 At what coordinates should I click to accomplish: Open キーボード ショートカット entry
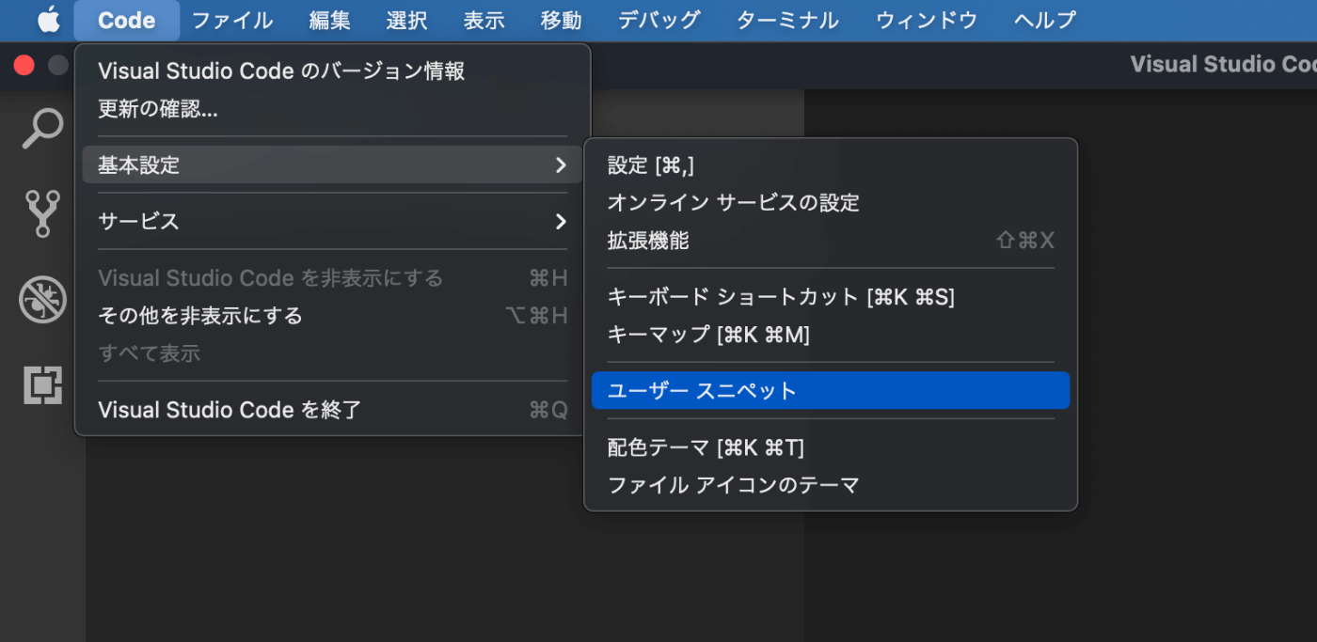tap(831, 297)
